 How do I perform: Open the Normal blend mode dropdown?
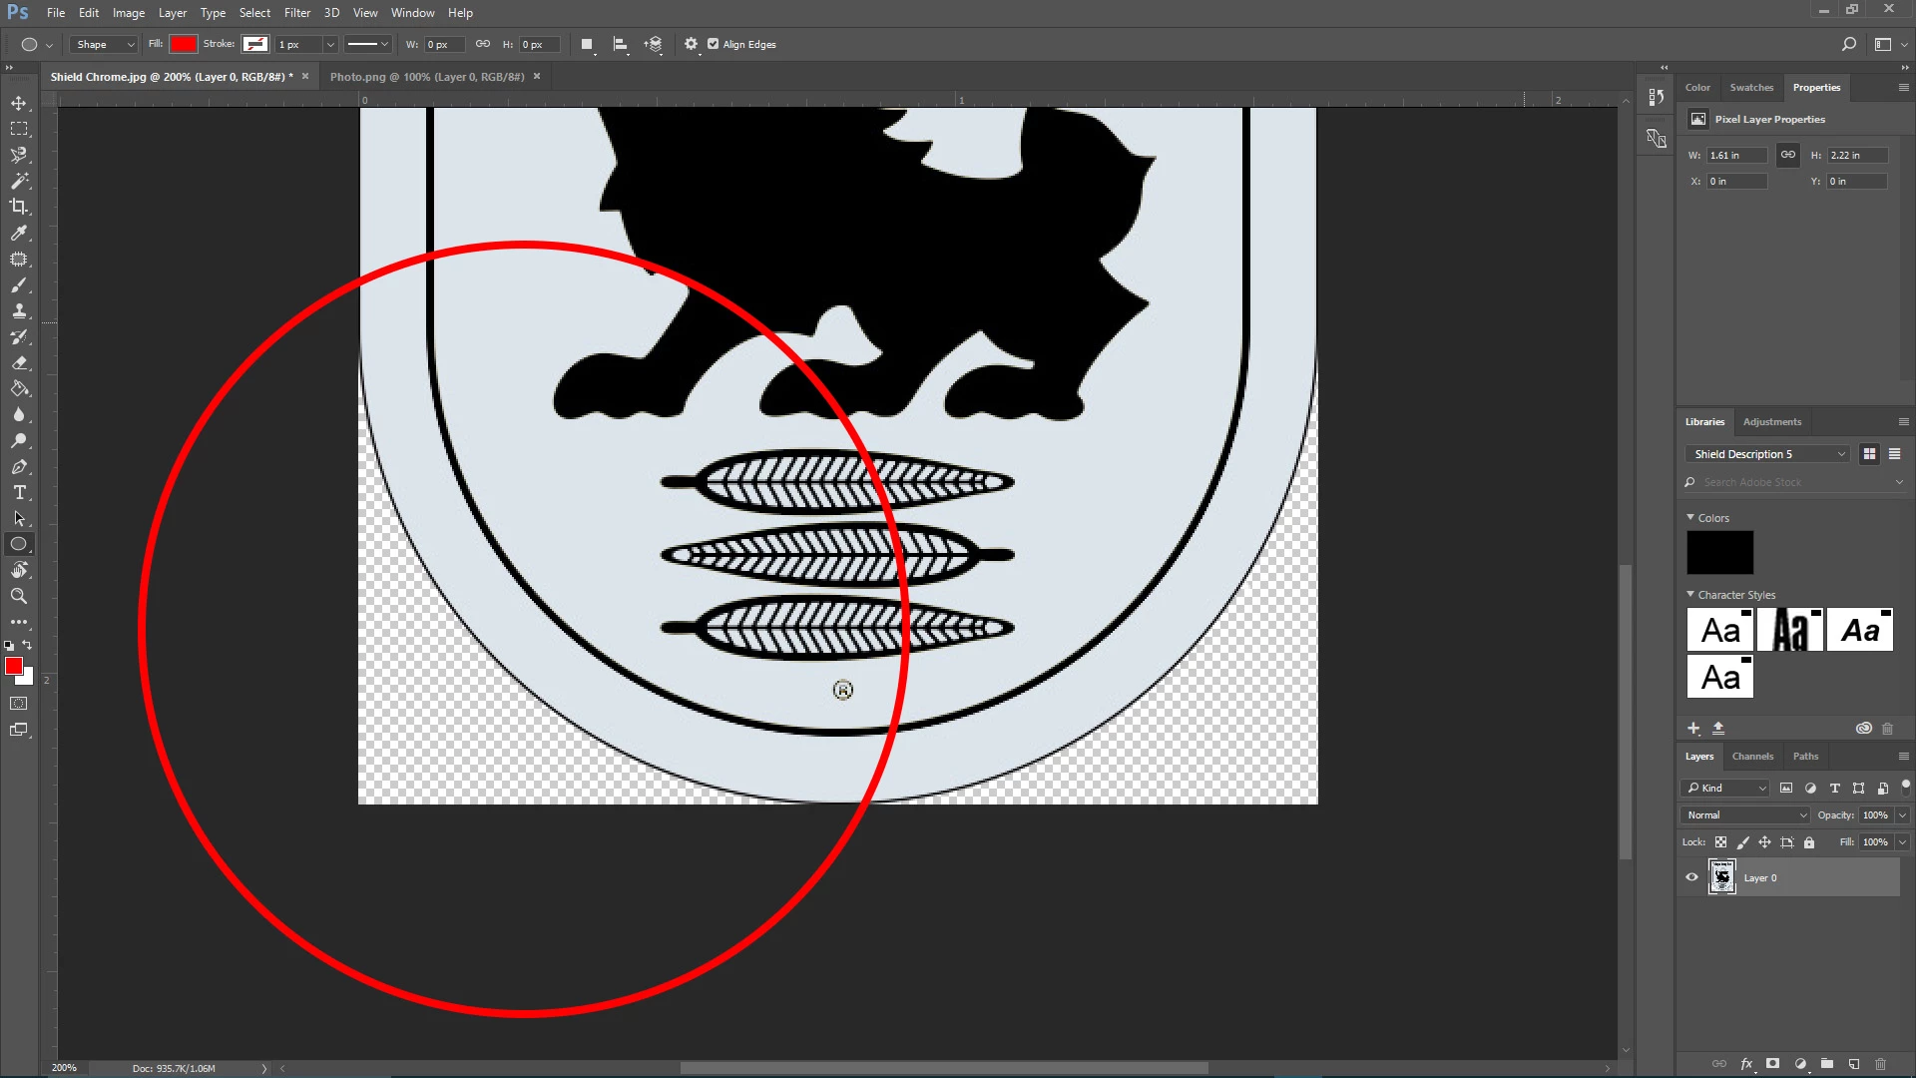click(1747, 814)
